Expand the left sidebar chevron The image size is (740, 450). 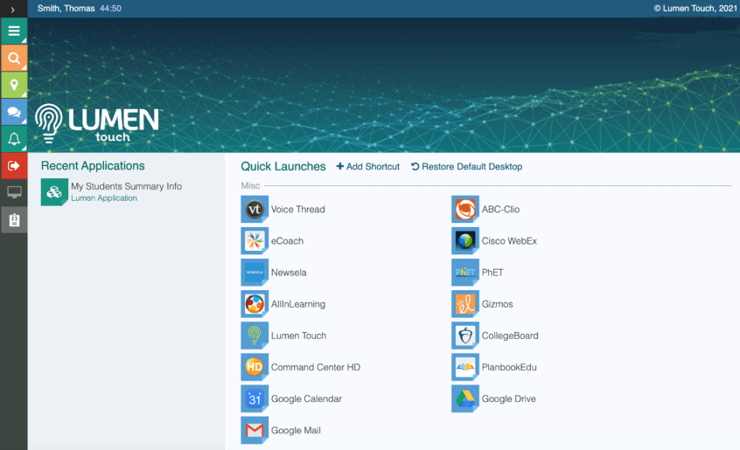coord(13,9)
